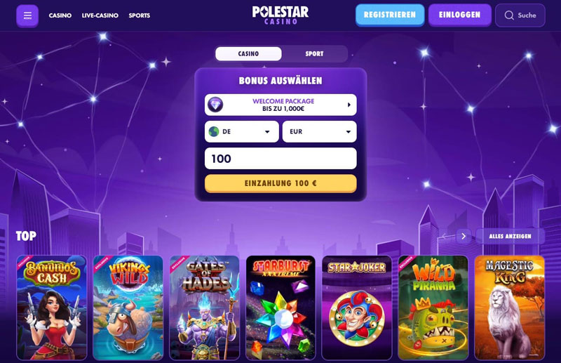Open the purple hamburger menu

click(x=27, y=15)
